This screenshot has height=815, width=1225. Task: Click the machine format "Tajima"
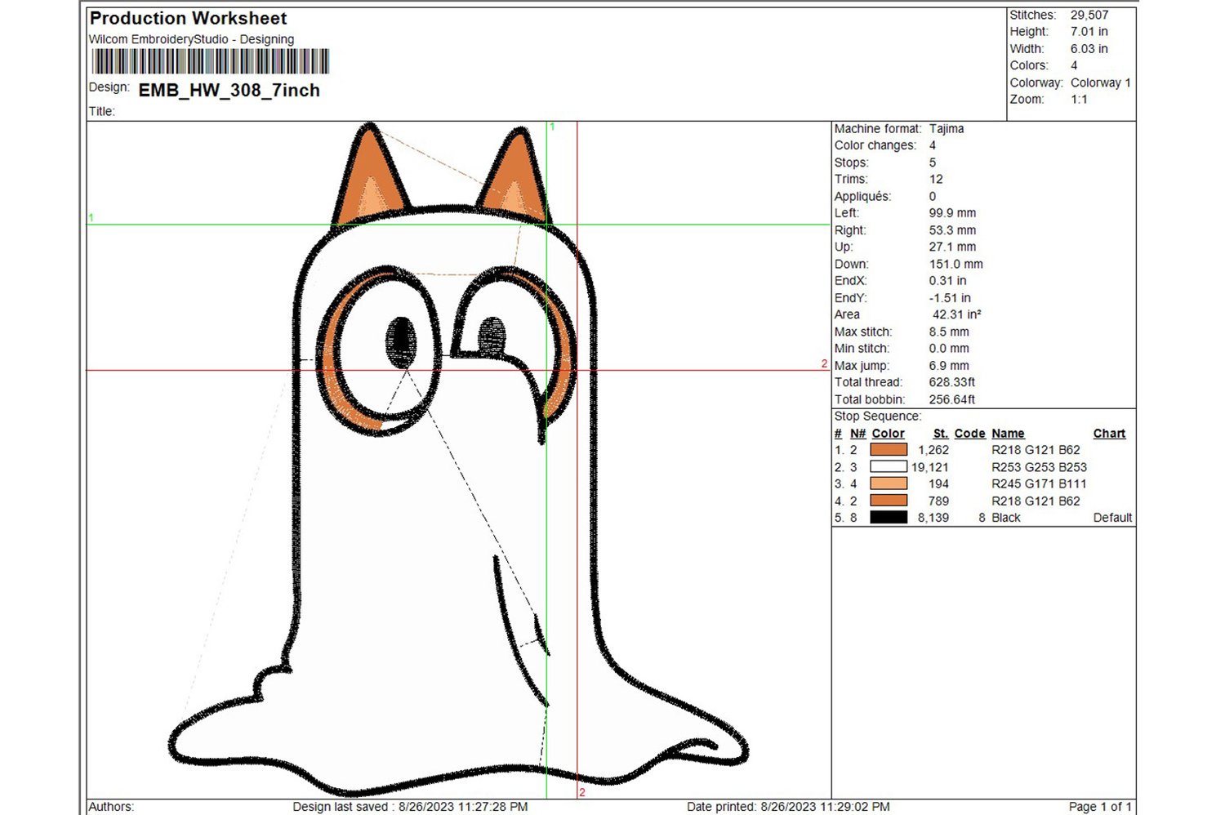[947, 129]
